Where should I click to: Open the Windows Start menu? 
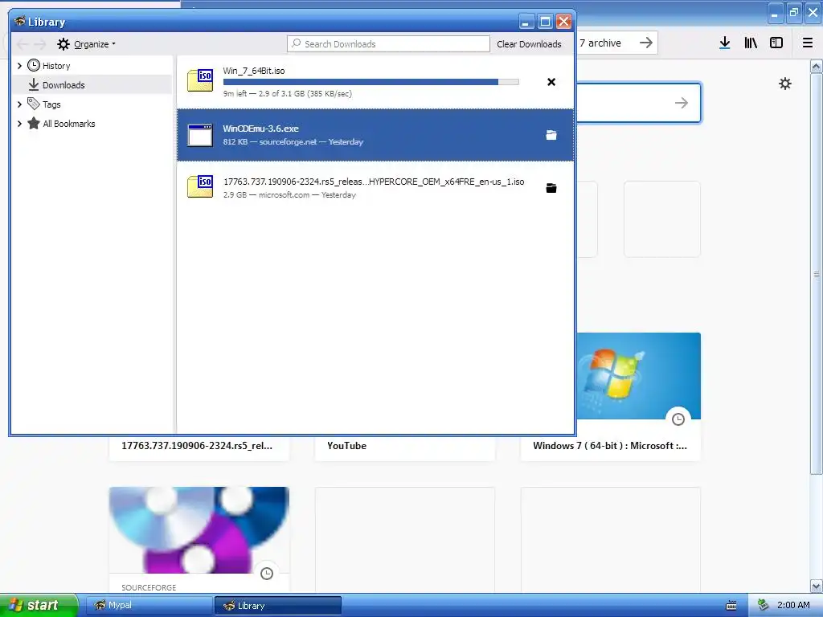39,605
